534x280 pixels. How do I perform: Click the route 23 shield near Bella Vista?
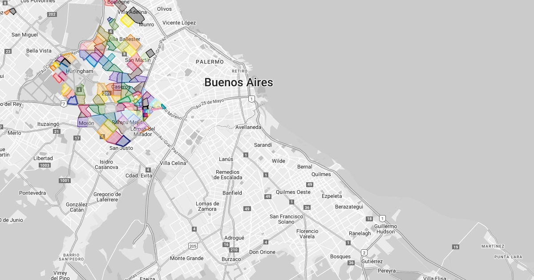tap(8, 52)
